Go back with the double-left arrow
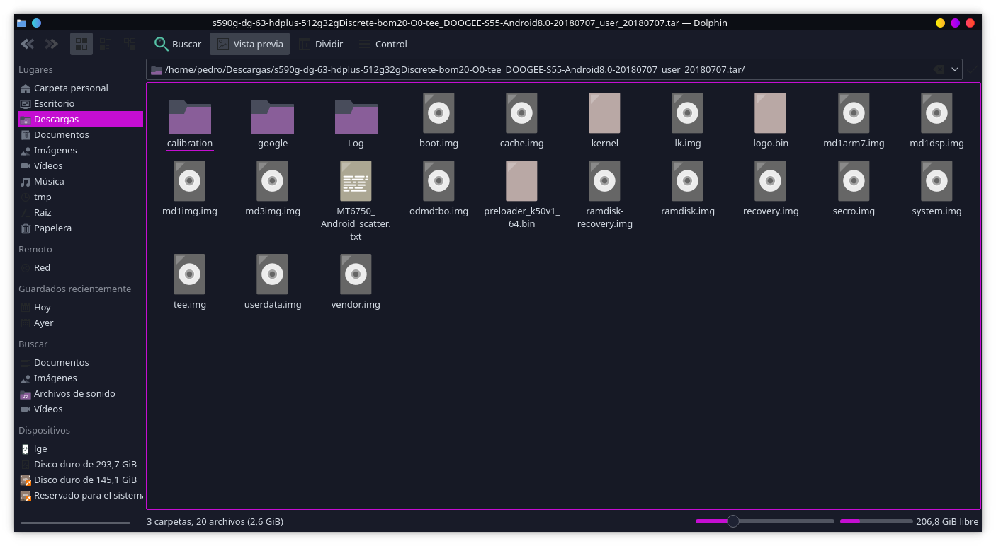The height and width of the screenshot is (546, 996). [x=28, y=44]
